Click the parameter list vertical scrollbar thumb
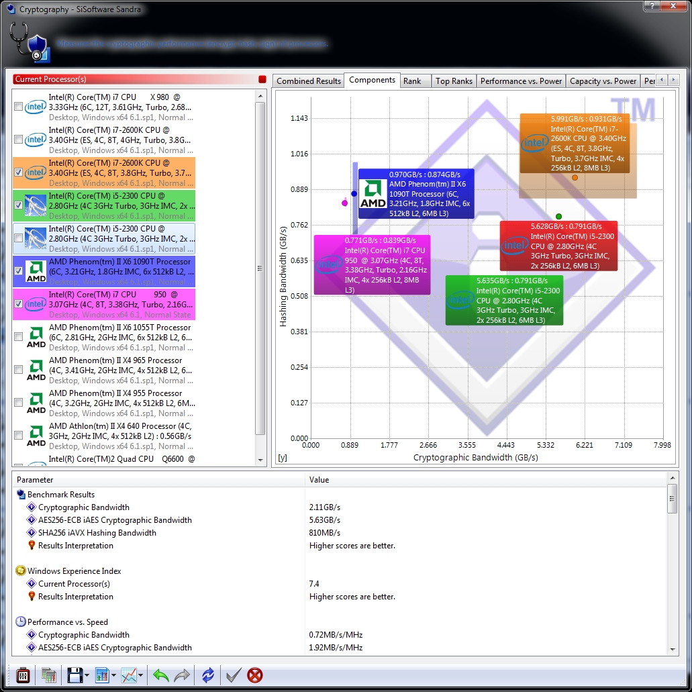 click(x=672, y=499)
